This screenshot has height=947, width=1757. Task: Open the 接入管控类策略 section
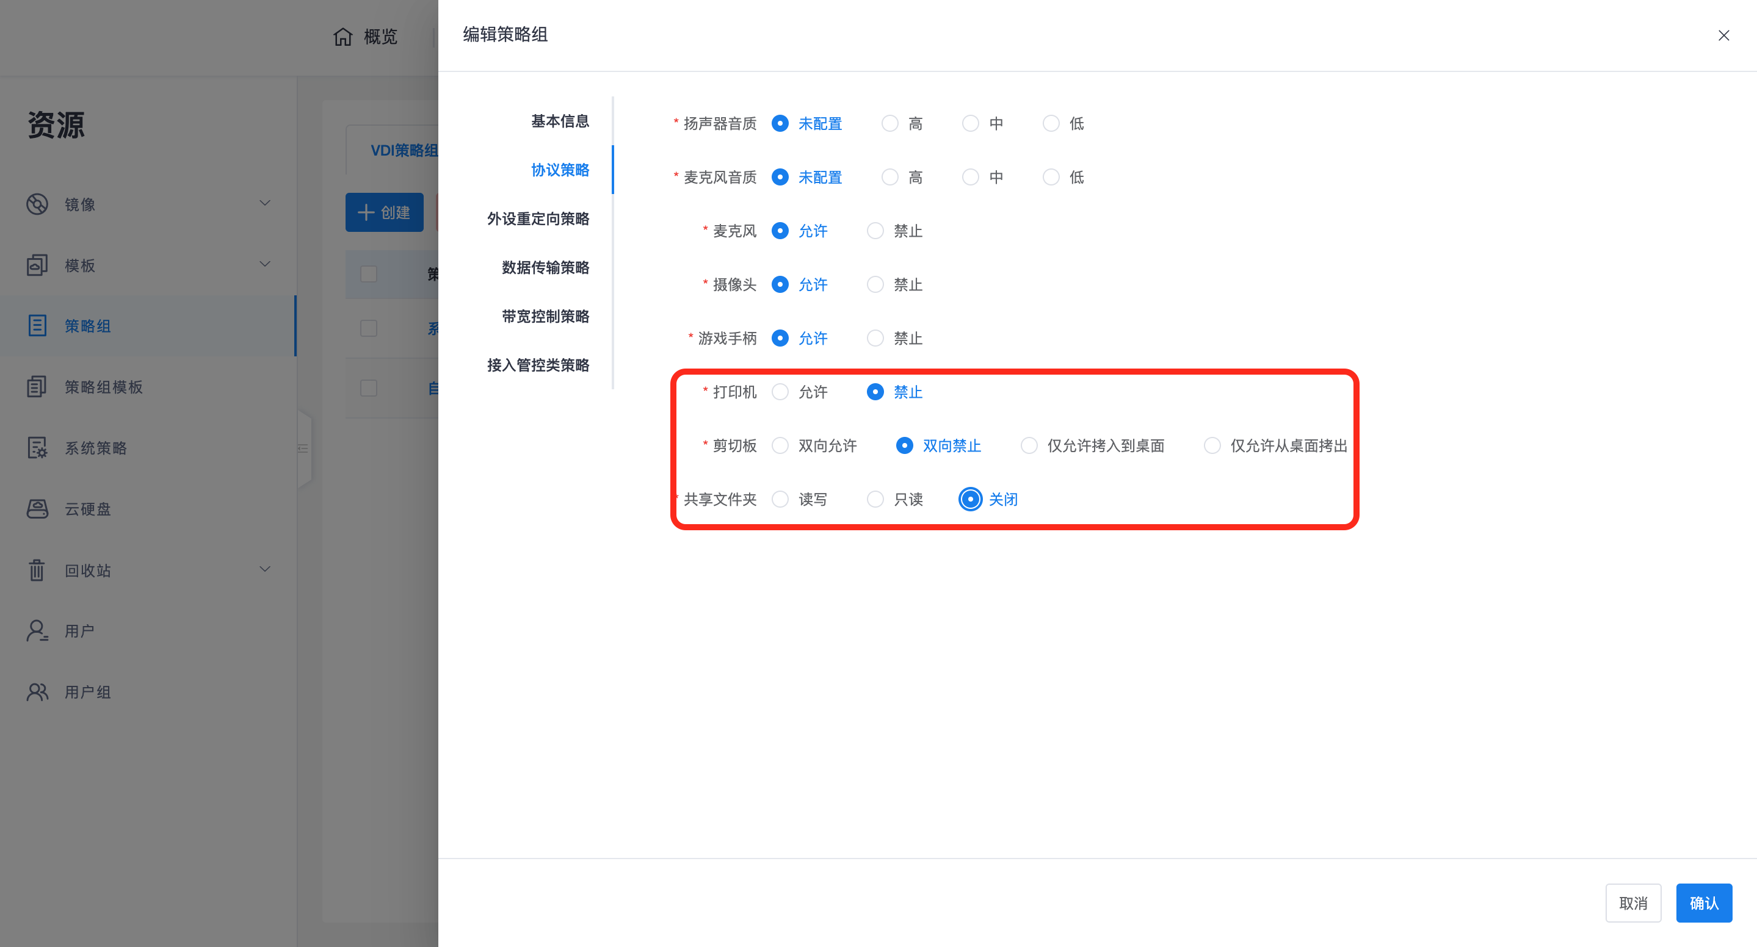tap(538, 365)
